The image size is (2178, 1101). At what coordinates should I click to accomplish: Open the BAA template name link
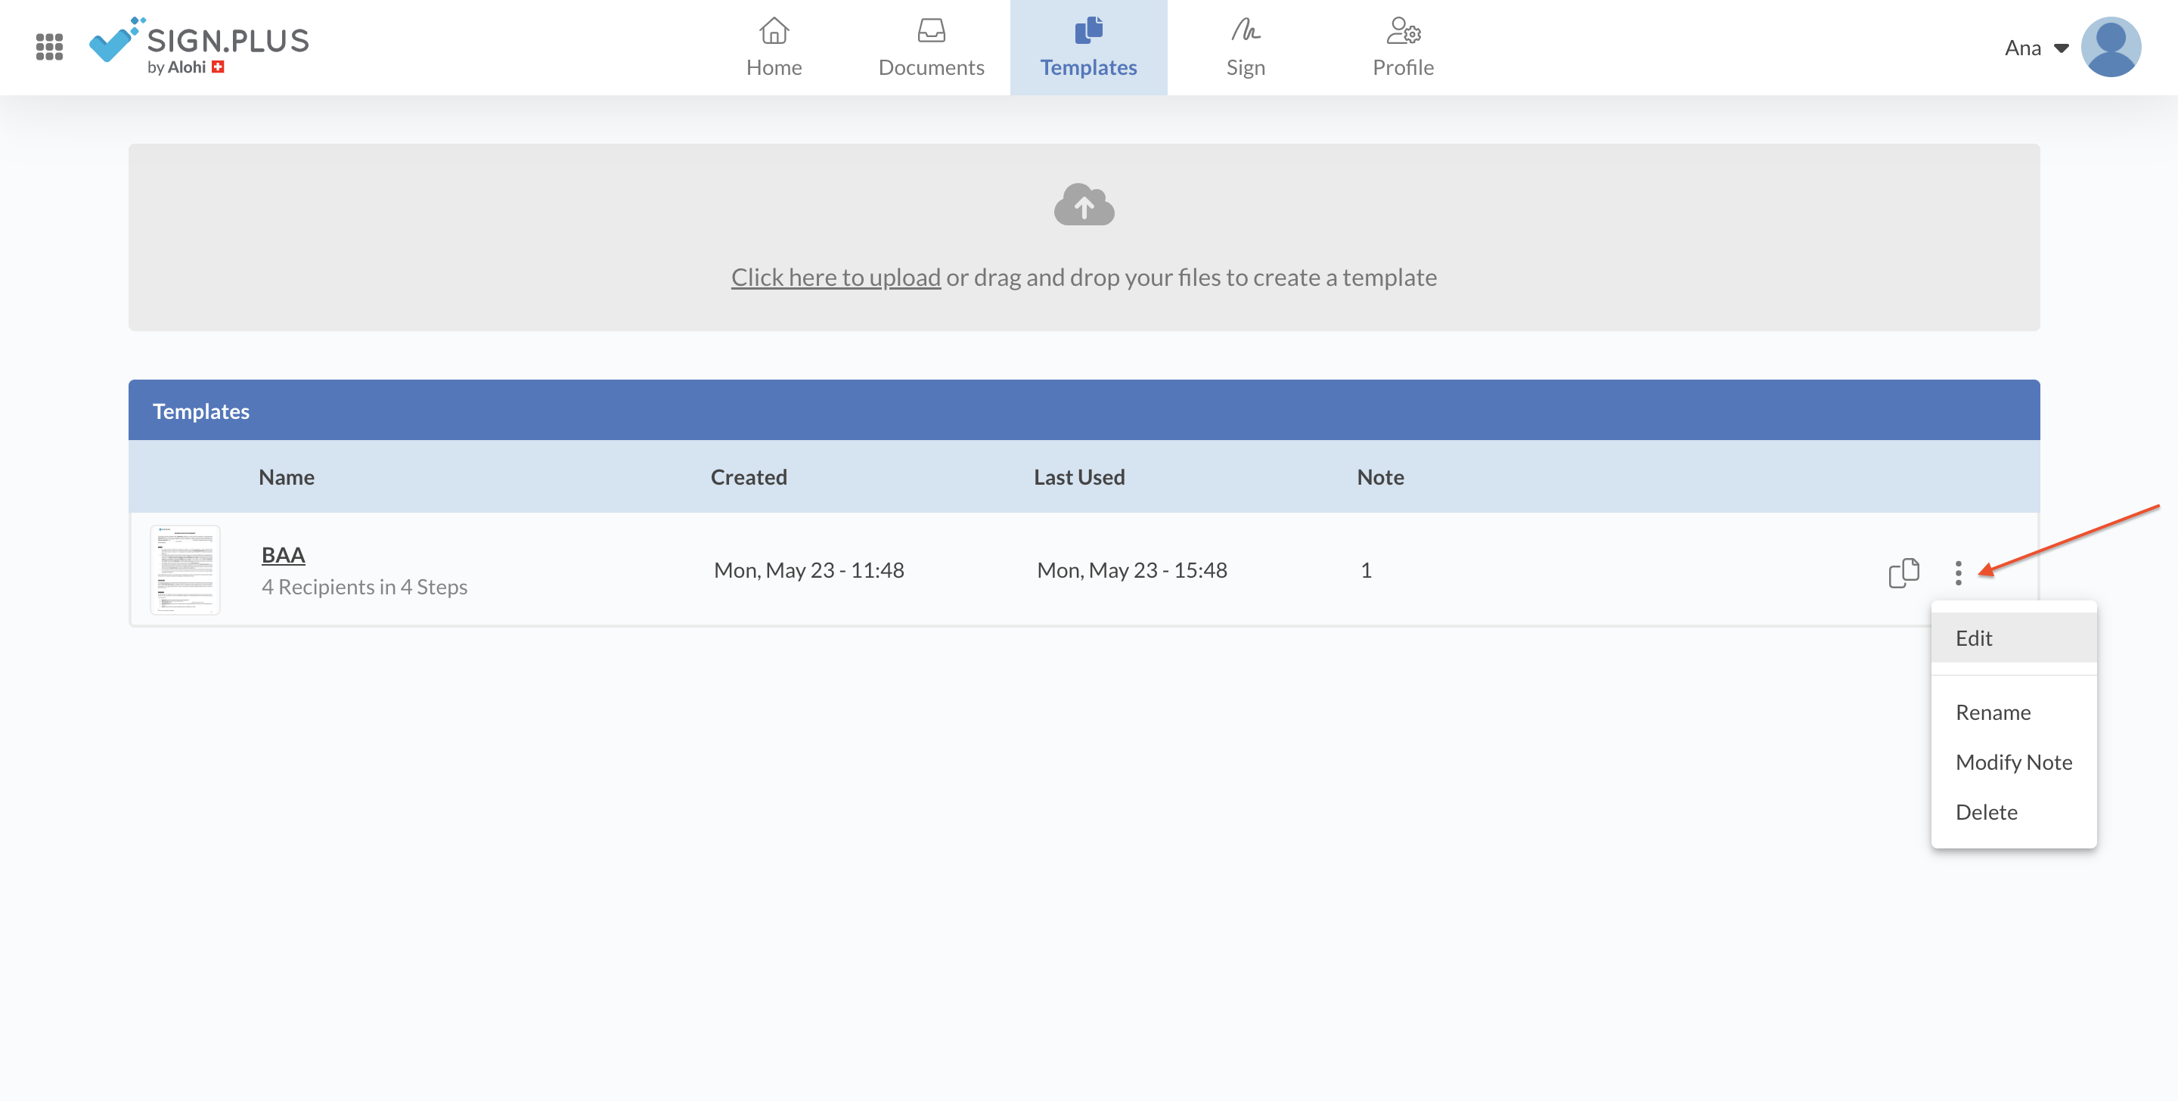point(284,555)
